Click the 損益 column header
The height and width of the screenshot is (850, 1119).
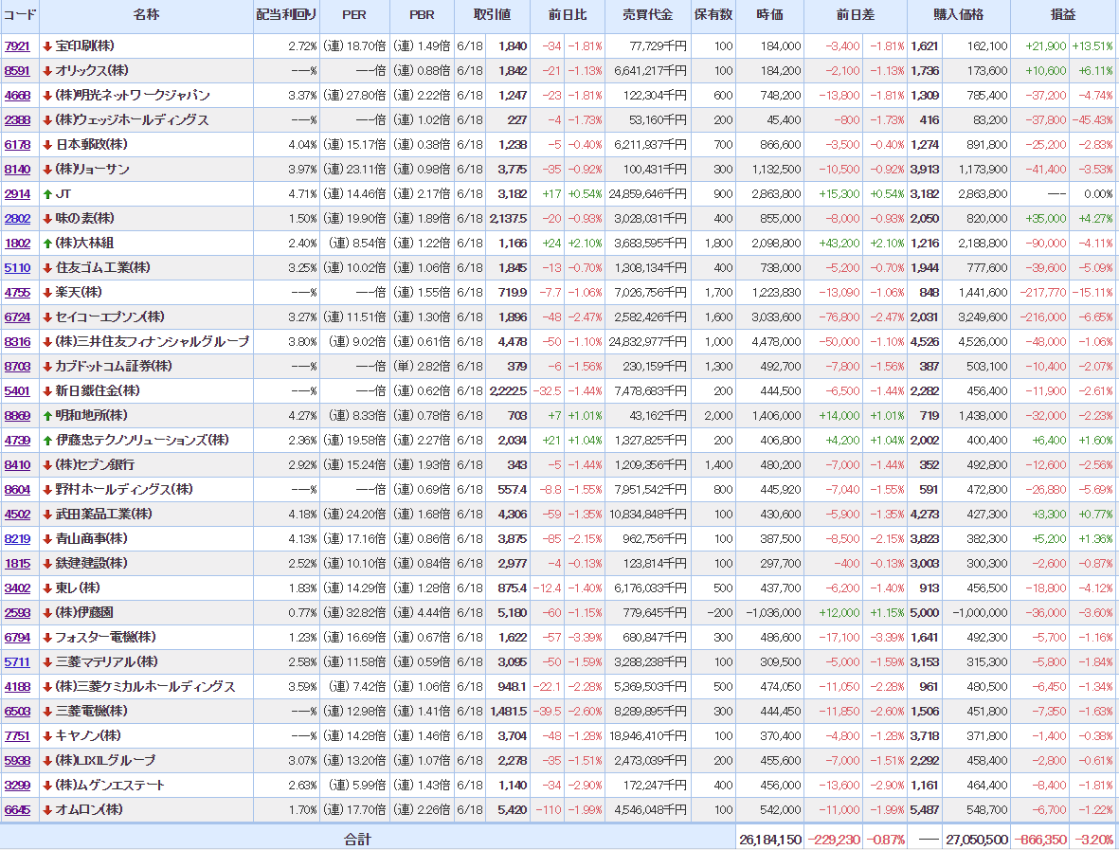pos(1064,15)
